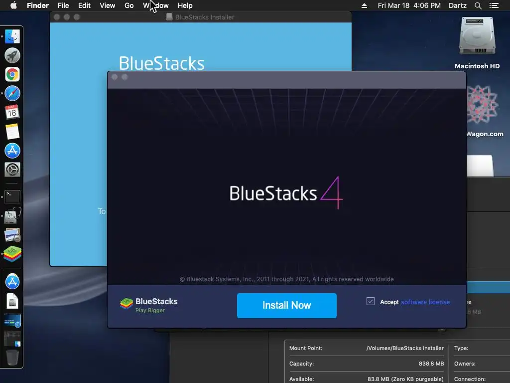Open the software license link
Image resolution: width=510 pixels, height=383 pixels.
pyautogui.click(x=425, y=302)
